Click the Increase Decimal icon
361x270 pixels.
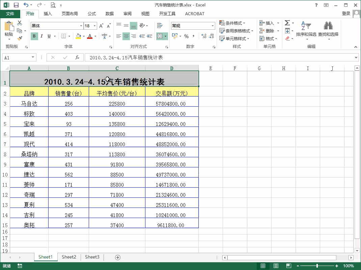pos(204,36)
